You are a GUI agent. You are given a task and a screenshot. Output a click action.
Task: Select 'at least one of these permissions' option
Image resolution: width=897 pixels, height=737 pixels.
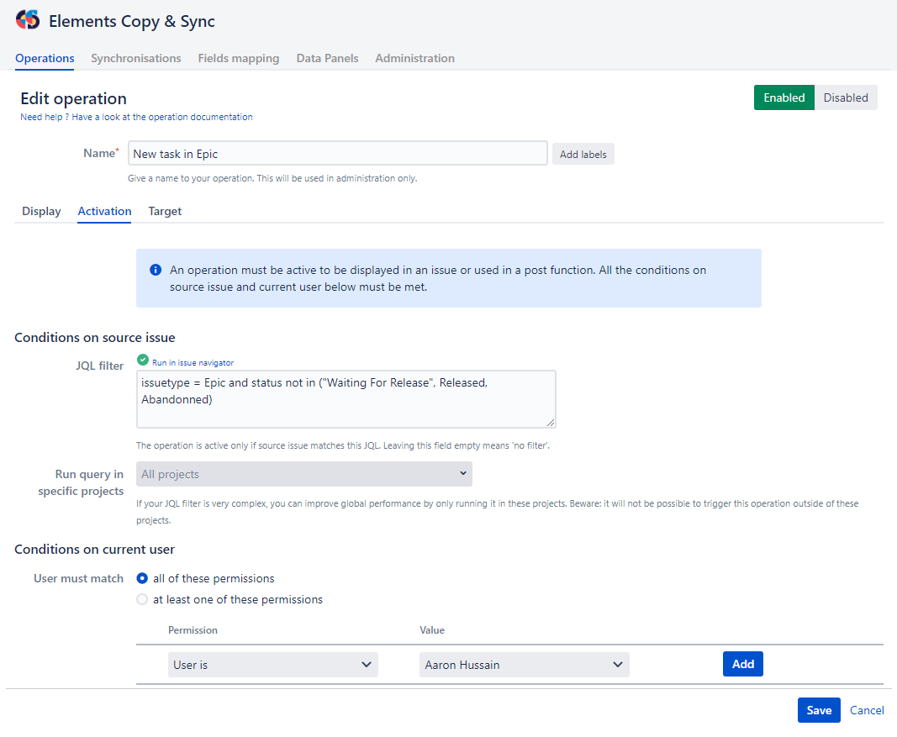(142, 600)
